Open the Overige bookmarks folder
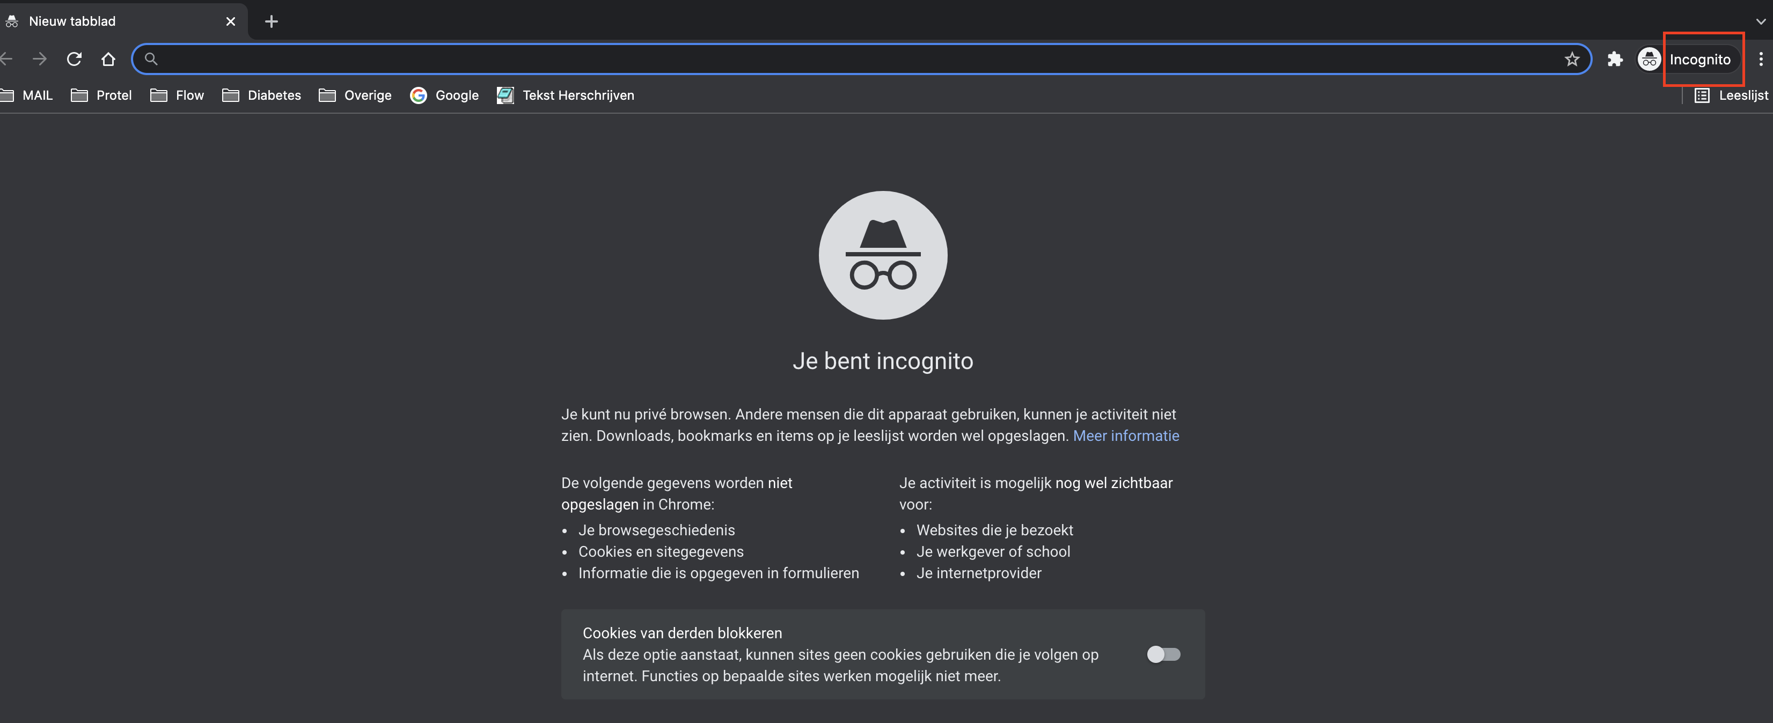Viewport: 1773px width, 723px height. point(355,95)
